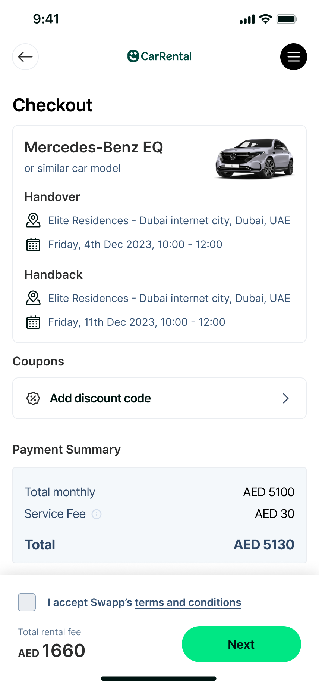Viewport: 319px width, 692px height.
Task: Expand the Add discount code chevron
Action: click(286, 398)
